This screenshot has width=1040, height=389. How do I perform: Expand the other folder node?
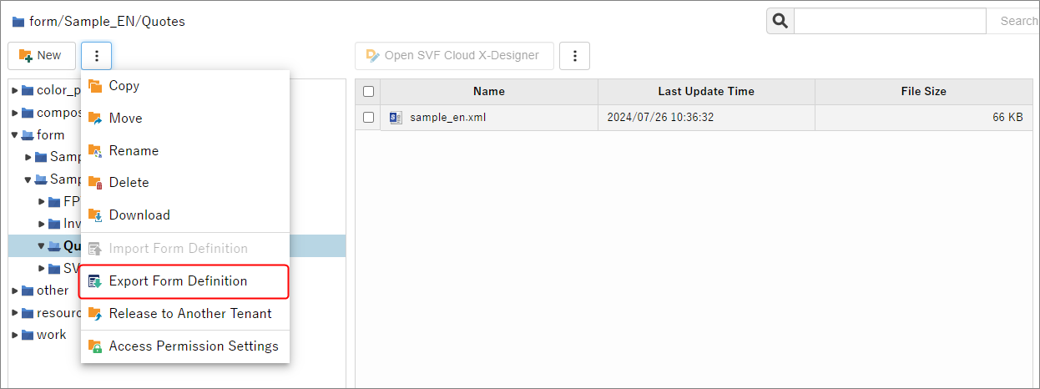pyautogui.click(x=14, y=290)
